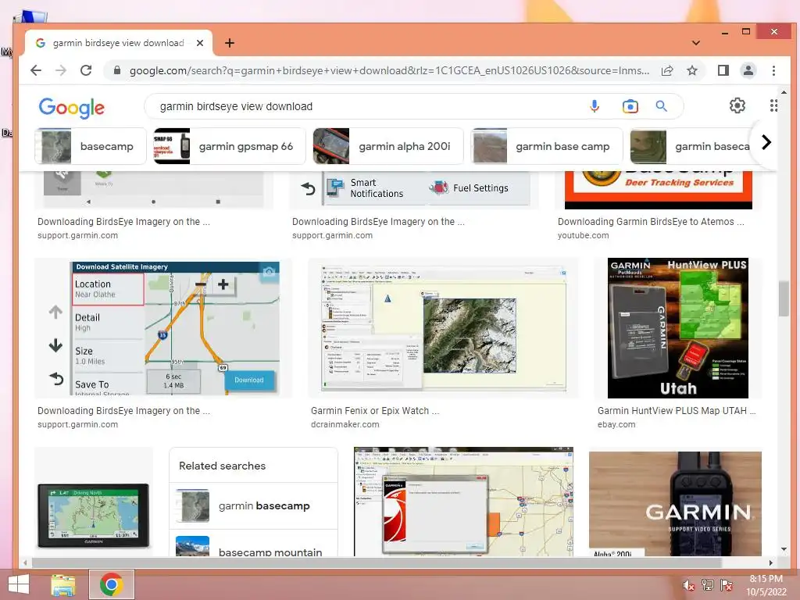Open Google quick settings gear
800x600 pixels.
coord(737,105)
